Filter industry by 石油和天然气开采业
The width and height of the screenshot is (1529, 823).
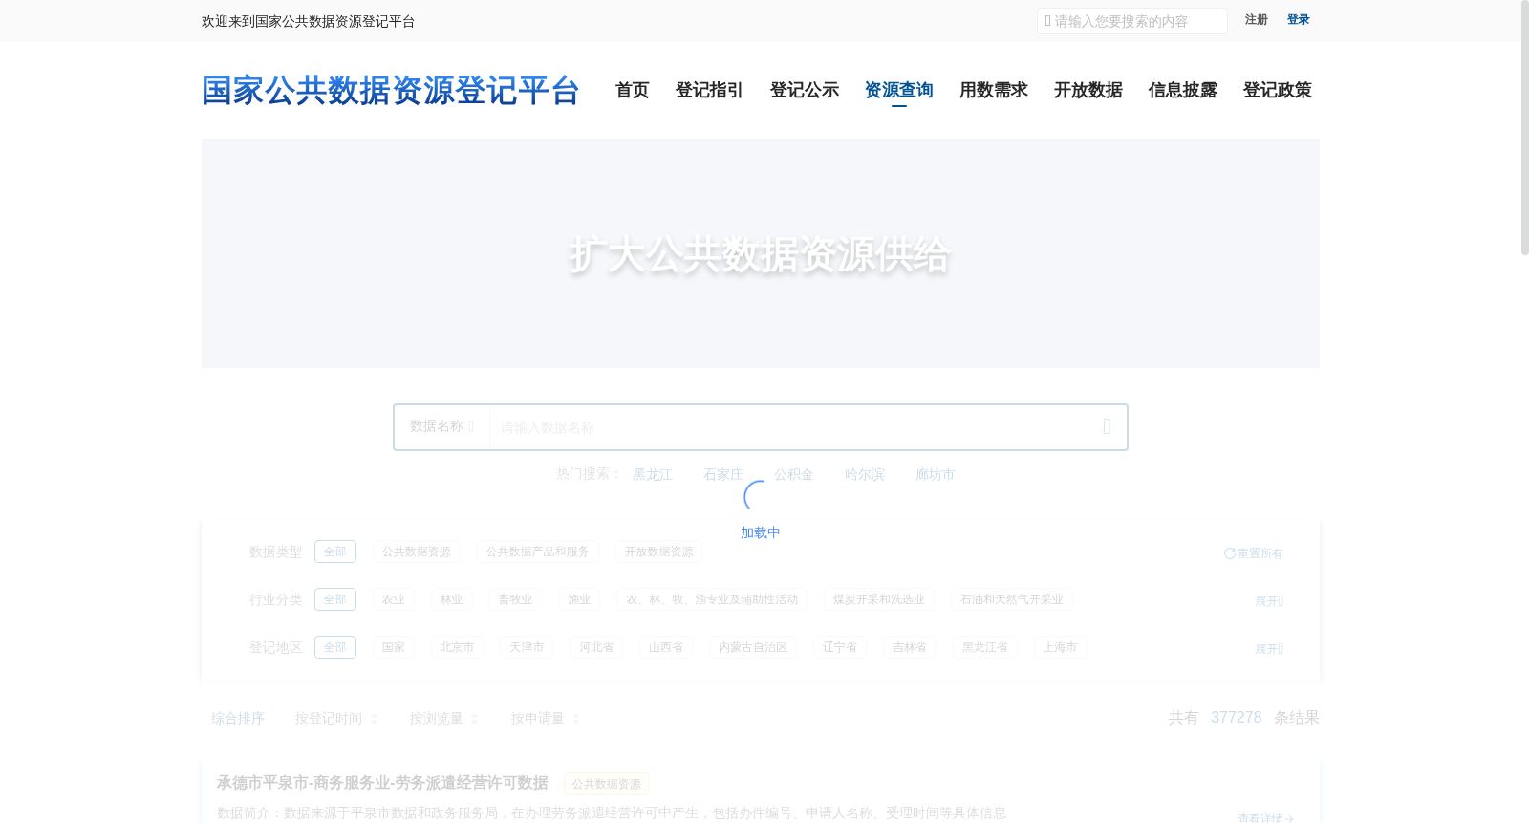coord(1012,599)
